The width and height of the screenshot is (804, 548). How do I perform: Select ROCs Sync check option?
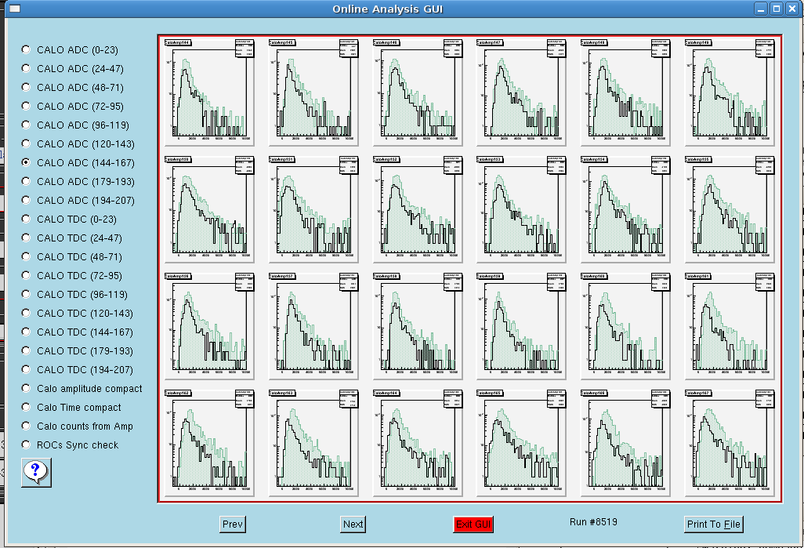pyautogui.click(x=26, y=445)
